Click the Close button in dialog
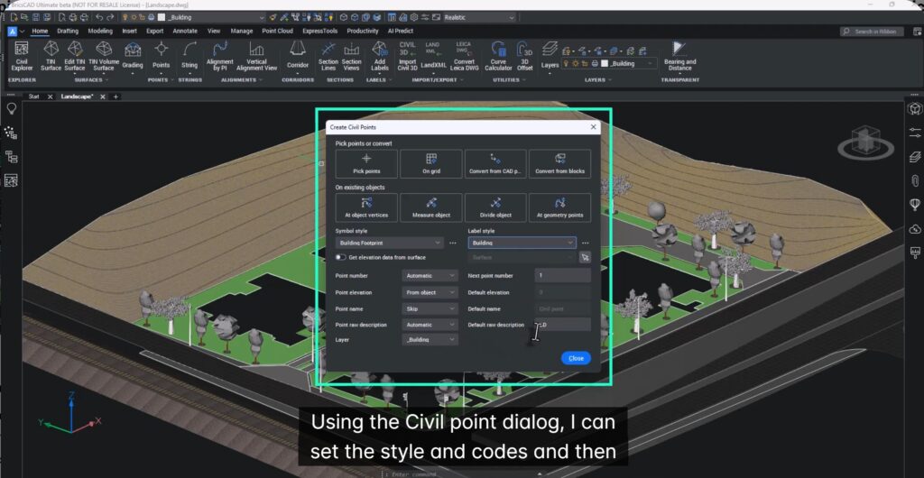 click(x=576, y=358)
